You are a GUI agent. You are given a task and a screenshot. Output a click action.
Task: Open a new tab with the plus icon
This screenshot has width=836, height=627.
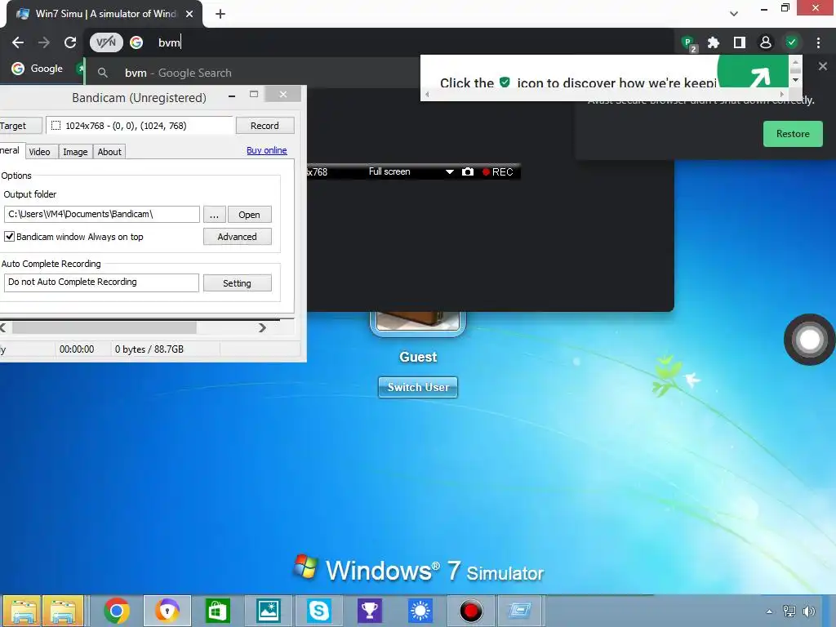[x=220, y=14]
